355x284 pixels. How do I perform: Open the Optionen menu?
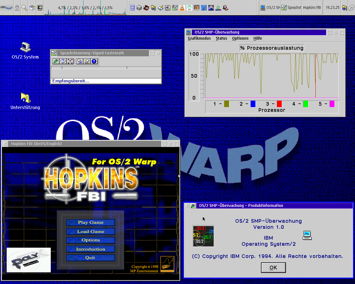(x=240, y=39)
